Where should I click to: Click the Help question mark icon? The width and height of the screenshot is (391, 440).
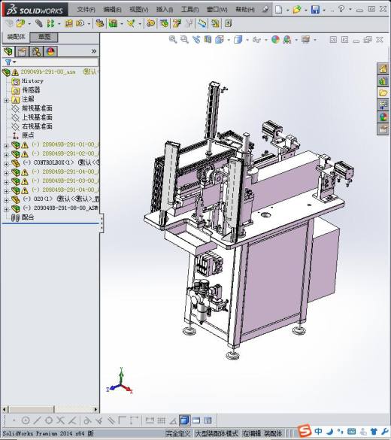pos(341,9)
